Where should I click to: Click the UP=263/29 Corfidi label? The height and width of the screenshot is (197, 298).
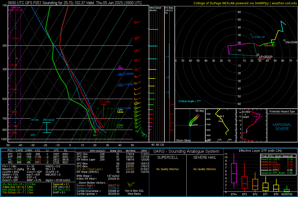coord(266,57)
